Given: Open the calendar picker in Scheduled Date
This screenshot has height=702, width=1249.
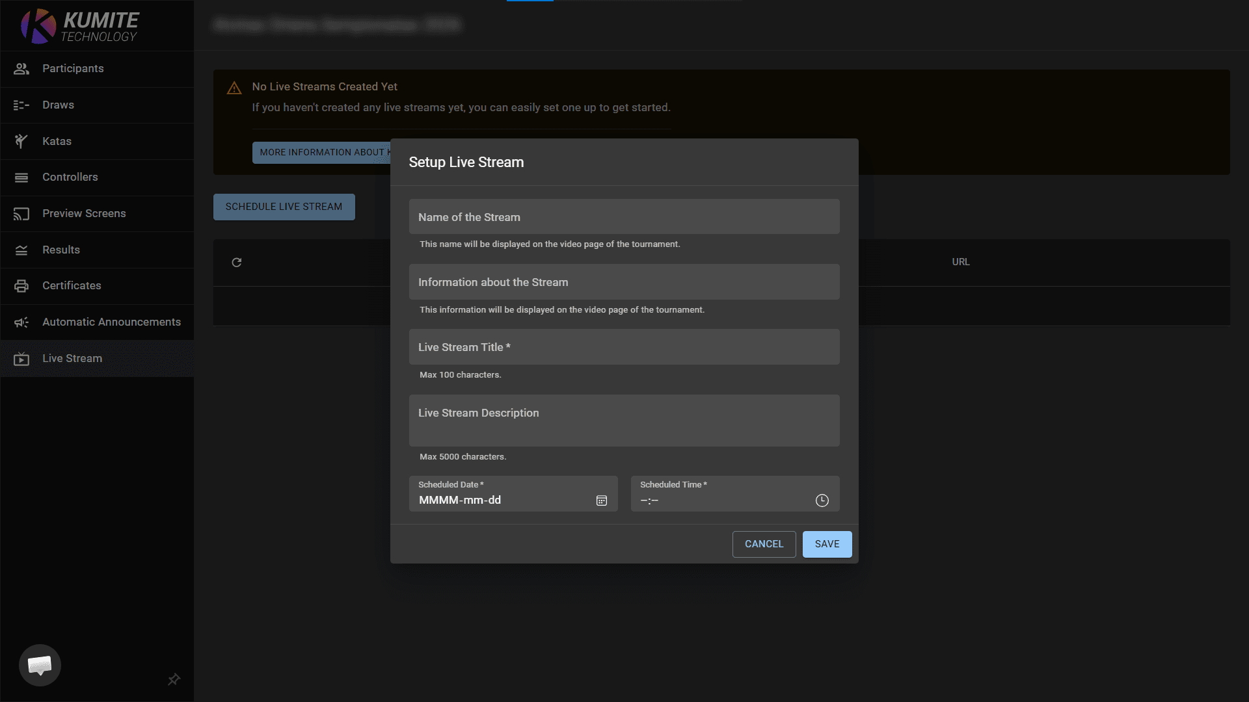Looking at the screenshot, I should (602, 500).
